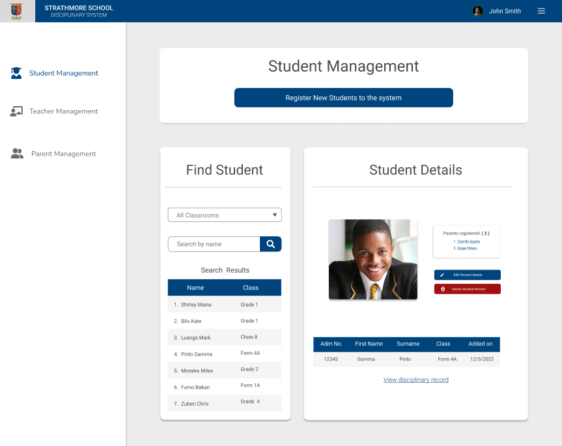Click Register New Students to the system
Screen dimensions: 562x446
click(343, 97)
